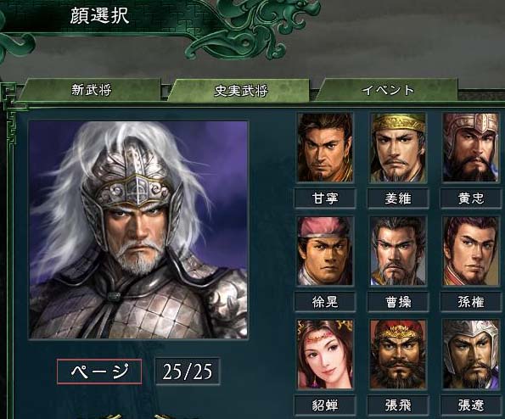
Task: Switch to the 新武将 tab
Action: (x=91, y=90)
